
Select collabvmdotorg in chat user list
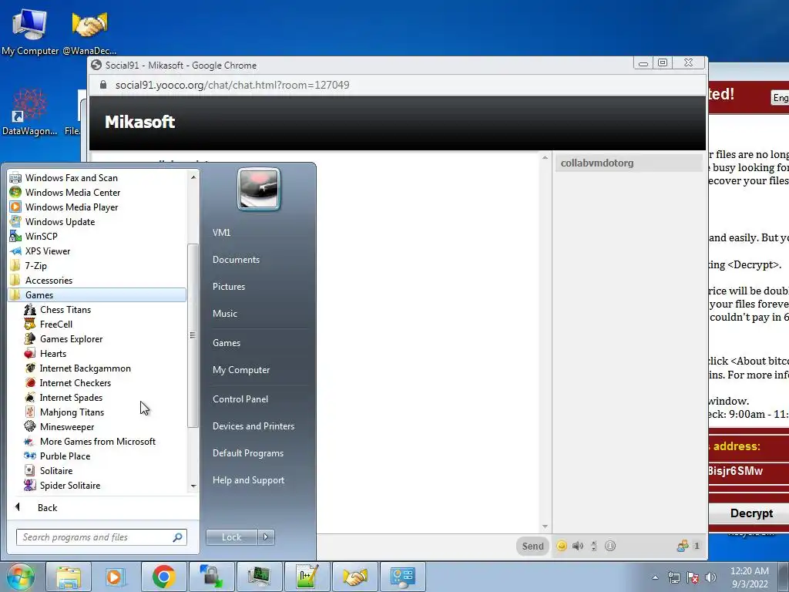[x=628, y=163]
